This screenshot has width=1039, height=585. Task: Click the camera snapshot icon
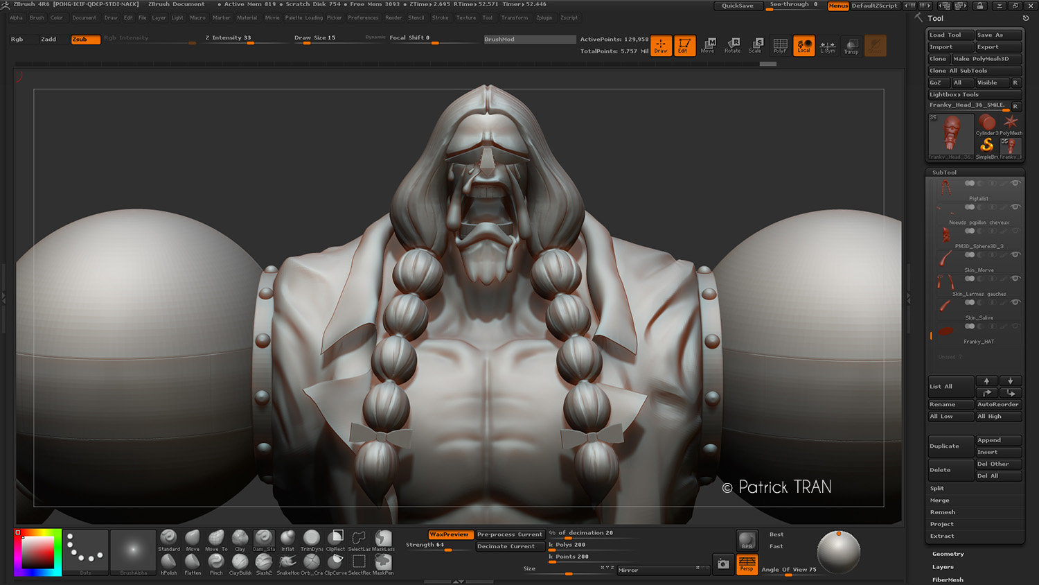[723, 564]
